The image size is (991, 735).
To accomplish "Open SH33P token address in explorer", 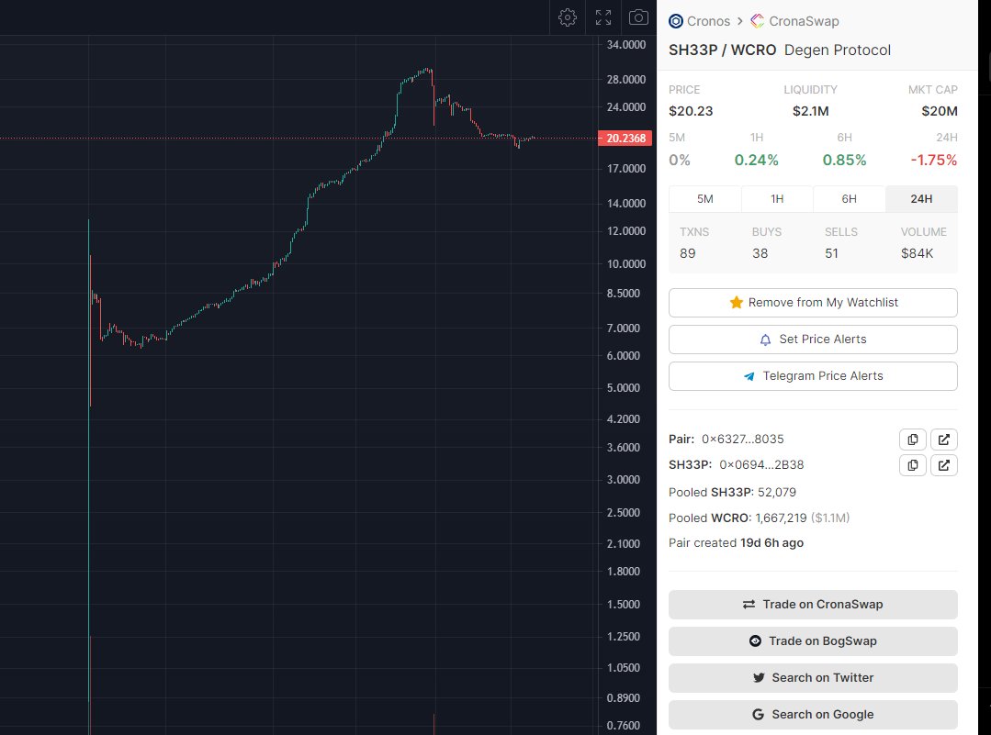I will coord(943,465).
